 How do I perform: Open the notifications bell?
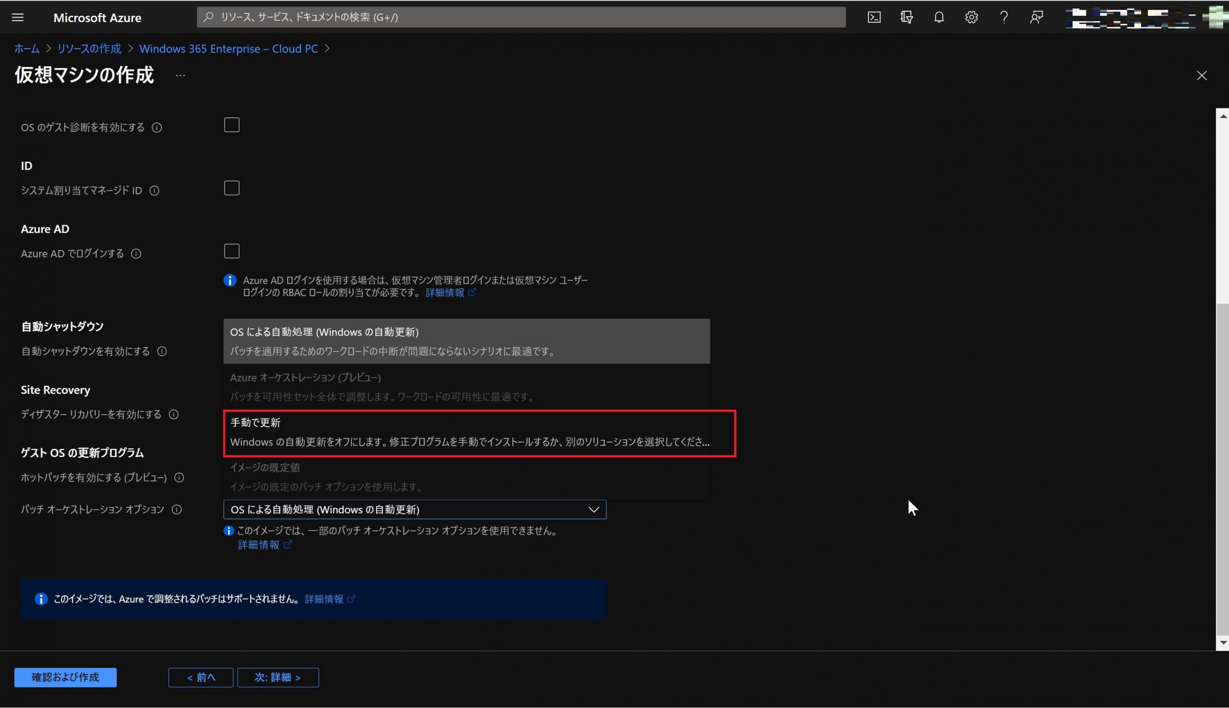pos(939,17)
